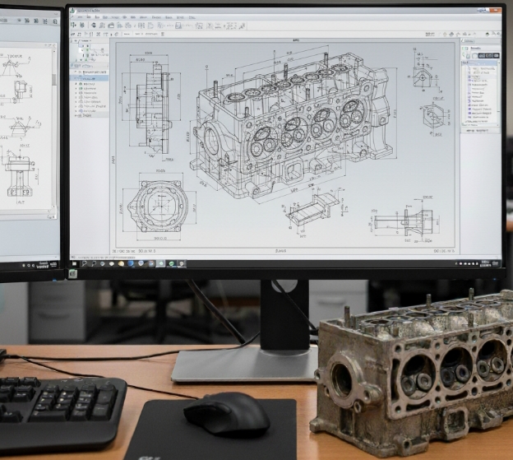Click the Windows Start button on the taskbar
The height and width of the screenshot is (460, 513).
coord(73,263)
